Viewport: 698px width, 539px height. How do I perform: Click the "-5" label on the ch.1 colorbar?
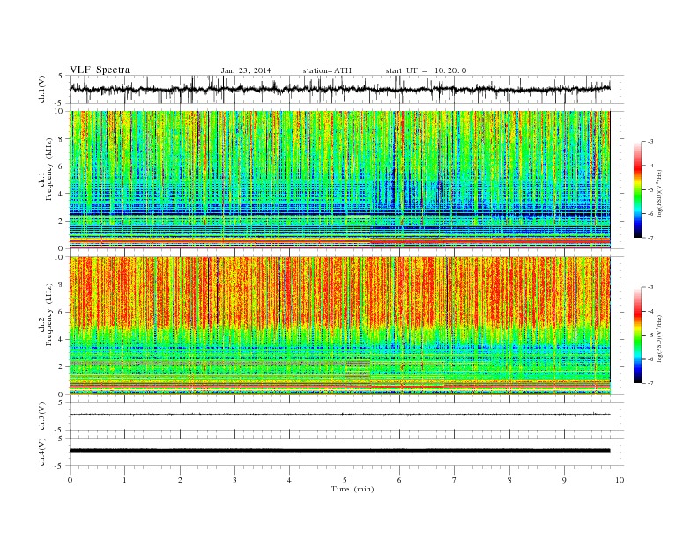click(650, 190)
